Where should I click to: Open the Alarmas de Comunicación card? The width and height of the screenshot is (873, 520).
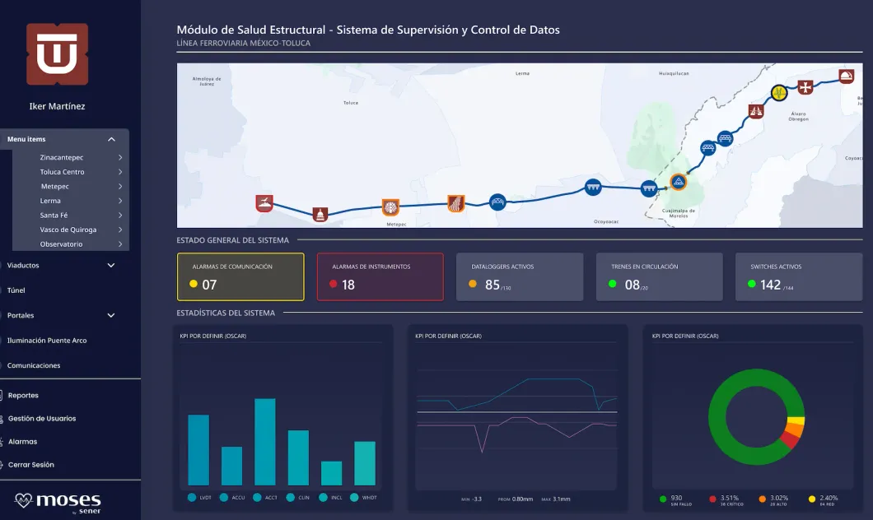click(x=240, y=277)
